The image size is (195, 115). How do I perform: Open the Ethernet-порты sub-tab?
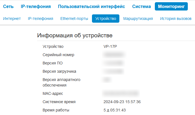point(74,19)
